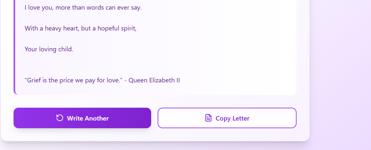Viewport: 371px width, 150px height.
Task: Click the blank area right of 'Your loving child.'
Action: tap(185, 49)
